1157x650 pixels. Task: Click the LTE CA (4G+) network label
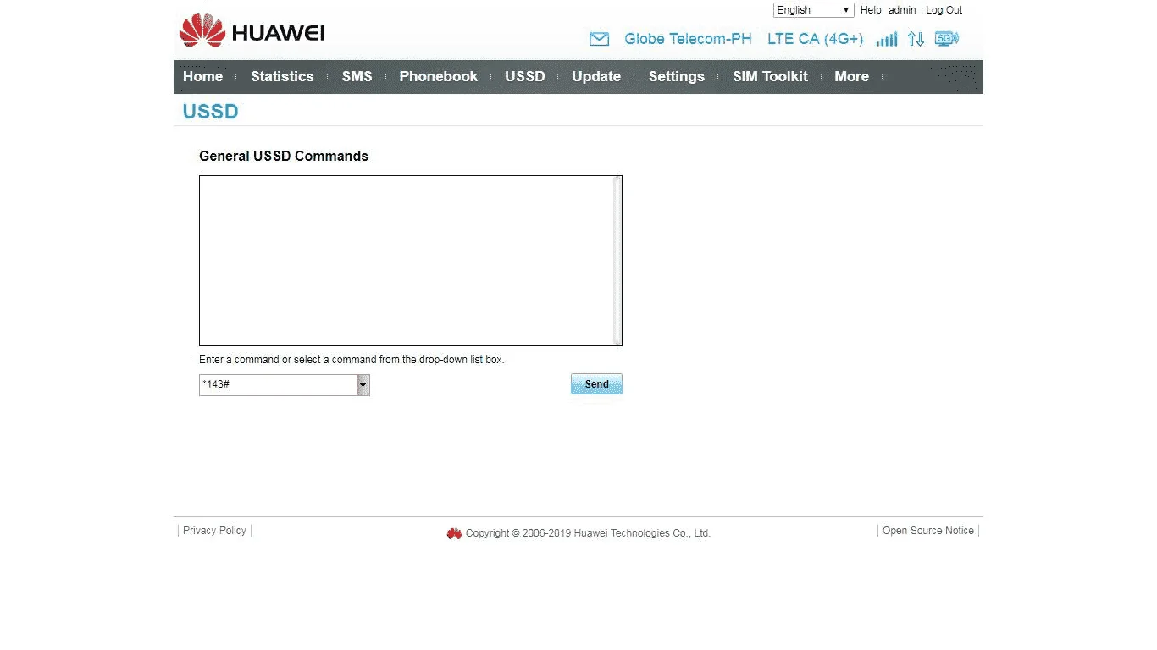(815, 39)
